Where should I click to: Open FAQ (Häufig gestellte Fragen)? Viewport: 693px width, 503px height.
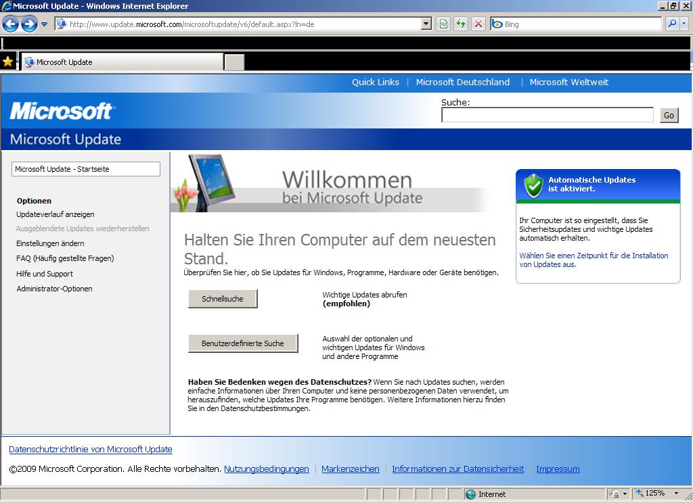(x=65, y=258)
